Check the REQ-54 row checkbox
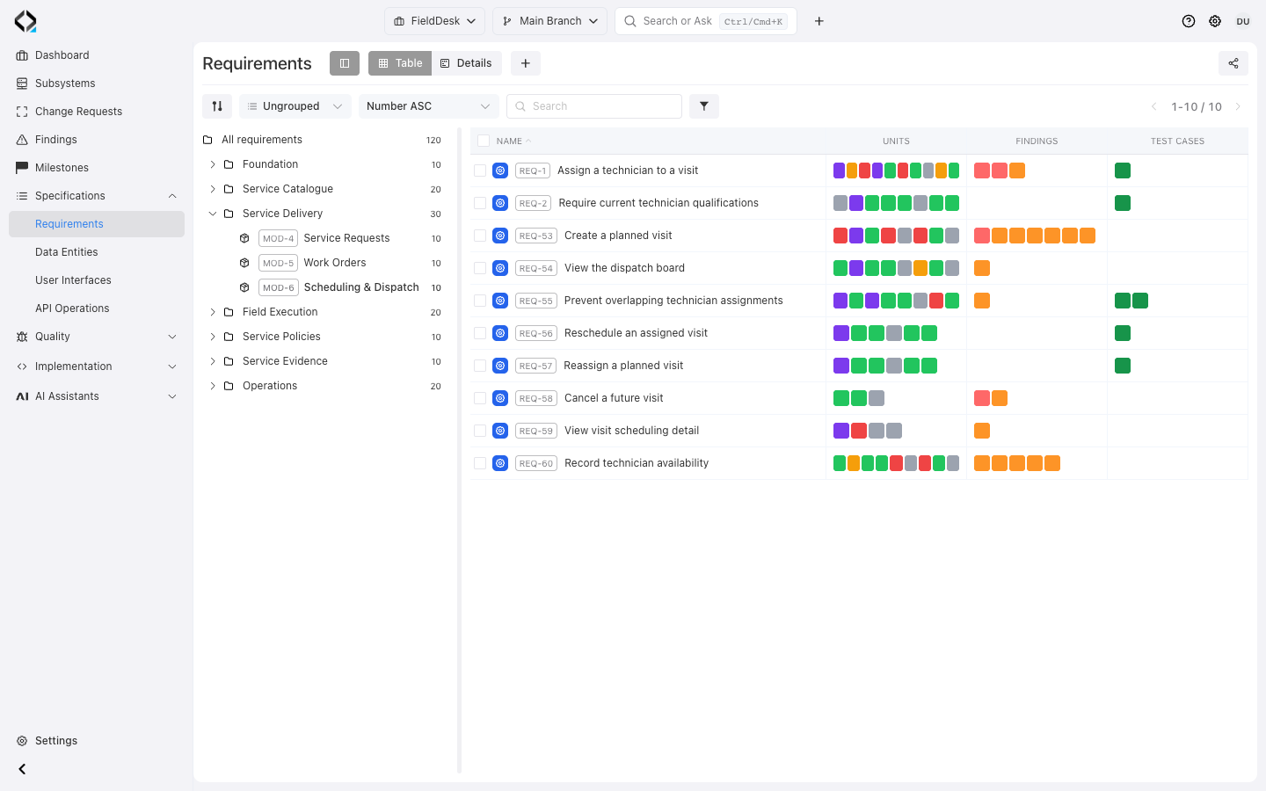The image size is (1266, 791). click(480, 268)
